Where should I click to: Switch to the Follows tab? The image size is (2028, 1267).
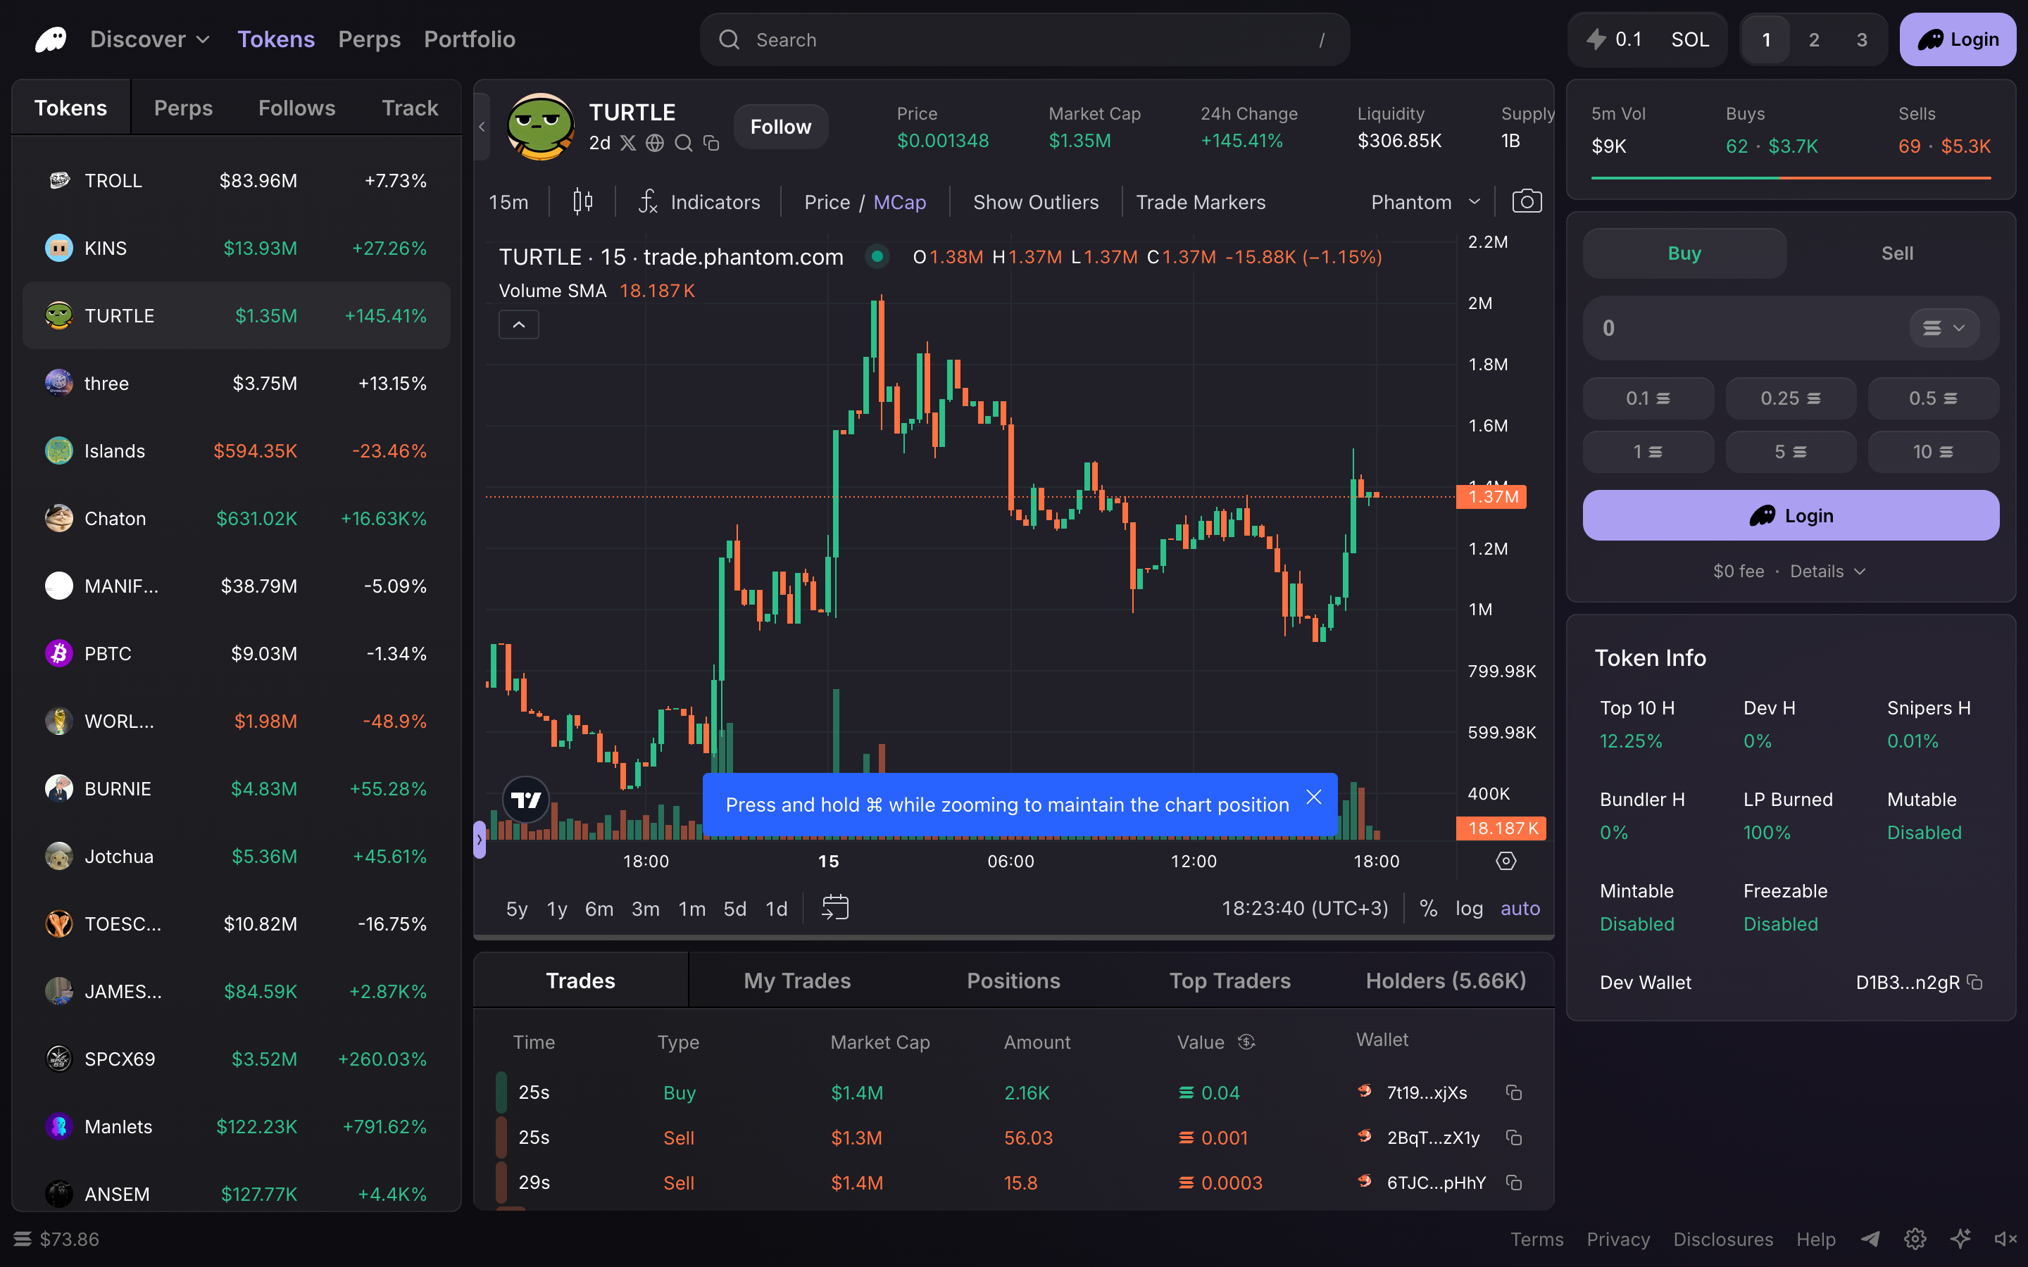pos(296,108)
